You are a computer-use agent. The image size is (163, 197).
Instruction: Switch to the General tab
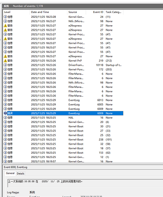(10, 173)
